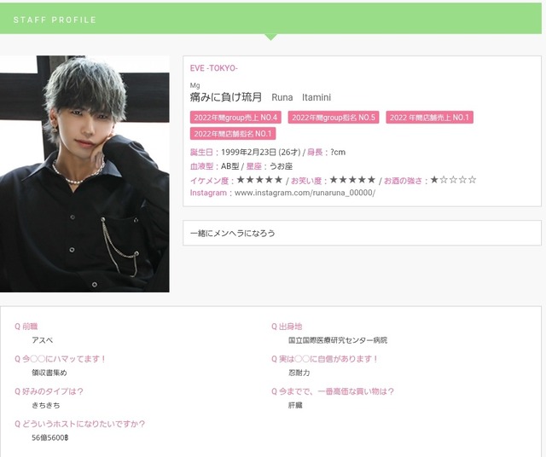
Task: Click the お酒の強さ star rating
Action: coord(453,180)
